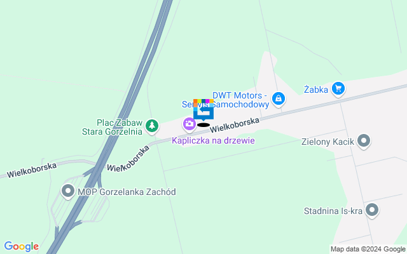Click the black oval marker shadow

coord(203,125)
